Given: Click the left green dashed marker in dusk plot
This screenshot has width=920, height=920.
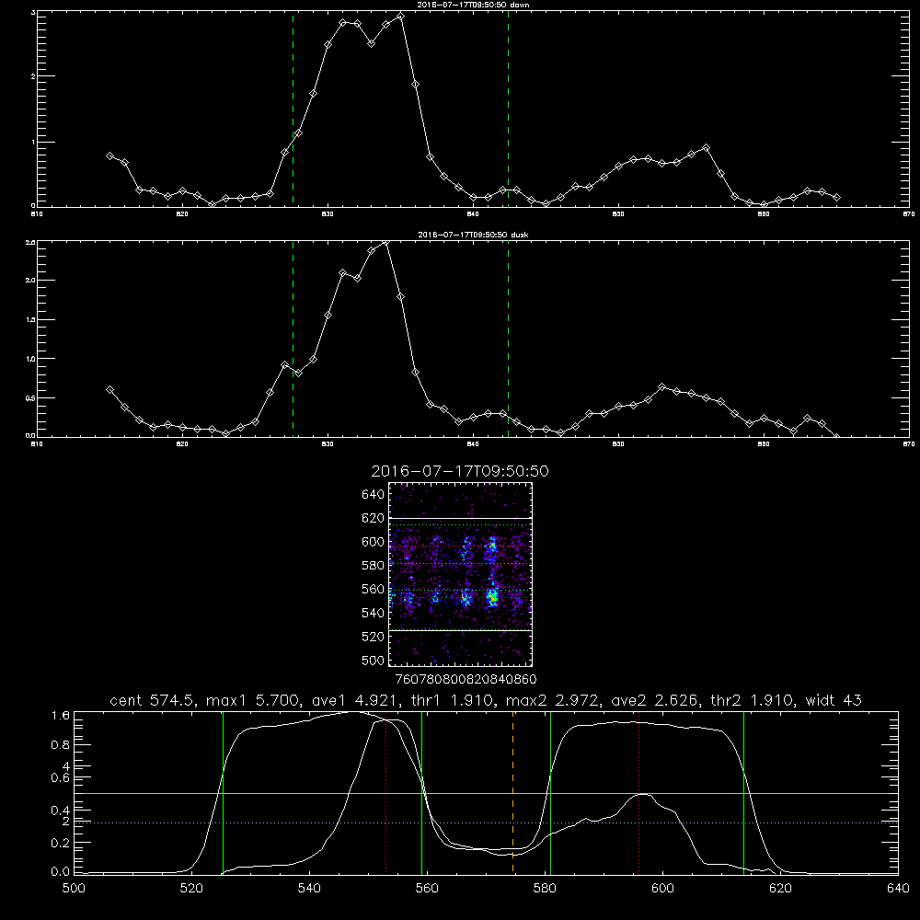Looking at the screenshot, I should tap(293, 339).
